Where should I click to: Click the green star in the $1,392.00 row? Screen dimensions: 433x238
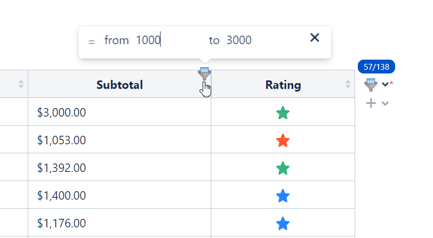pyautogui.click(x=283, y=168)
